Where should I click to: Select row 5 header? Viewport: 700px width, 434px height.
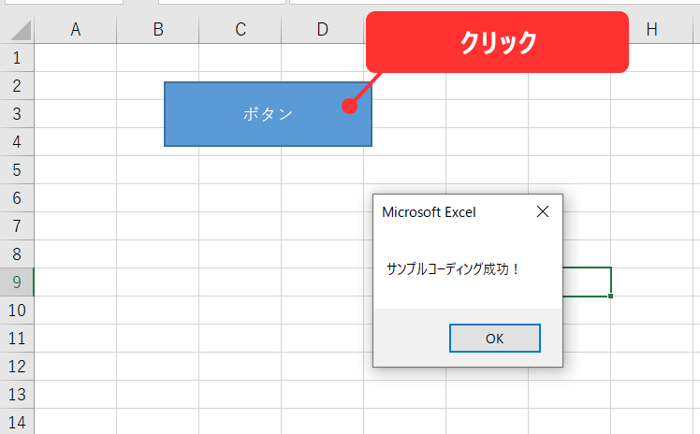point(16,170)
